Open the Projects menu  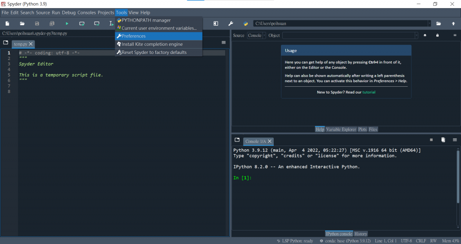[x=106, y=13]
